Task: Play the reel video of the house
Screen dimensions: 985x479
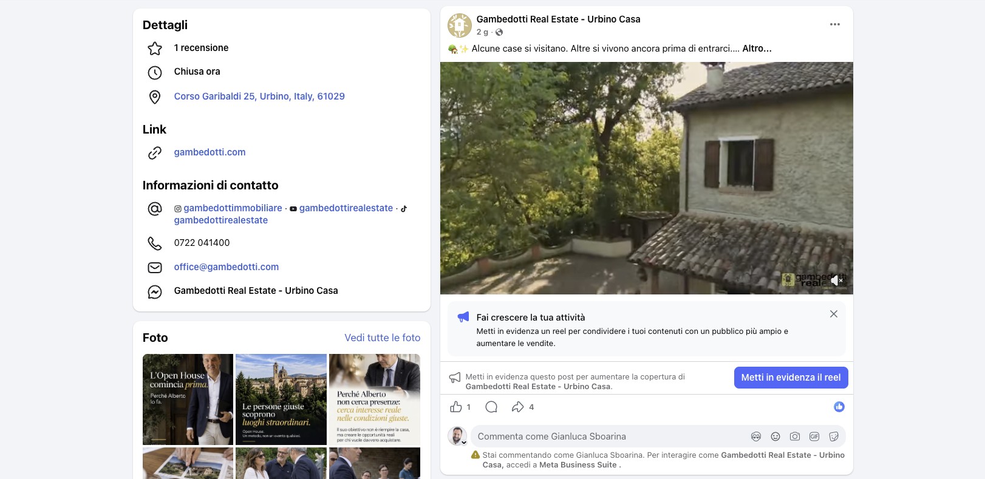Action: pos(647,178)
